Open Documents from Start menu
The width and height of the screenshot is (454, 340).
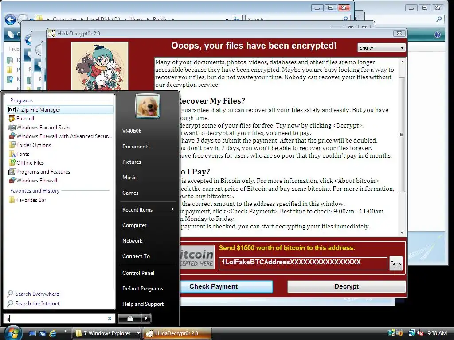136,147
